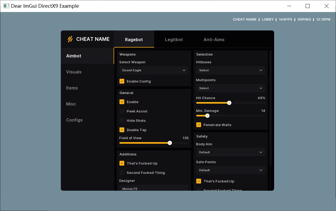The image size is (336, 211).
Task: Click the Hitboxes dropdown chevron arrow
Action: (x=261, y=70)
